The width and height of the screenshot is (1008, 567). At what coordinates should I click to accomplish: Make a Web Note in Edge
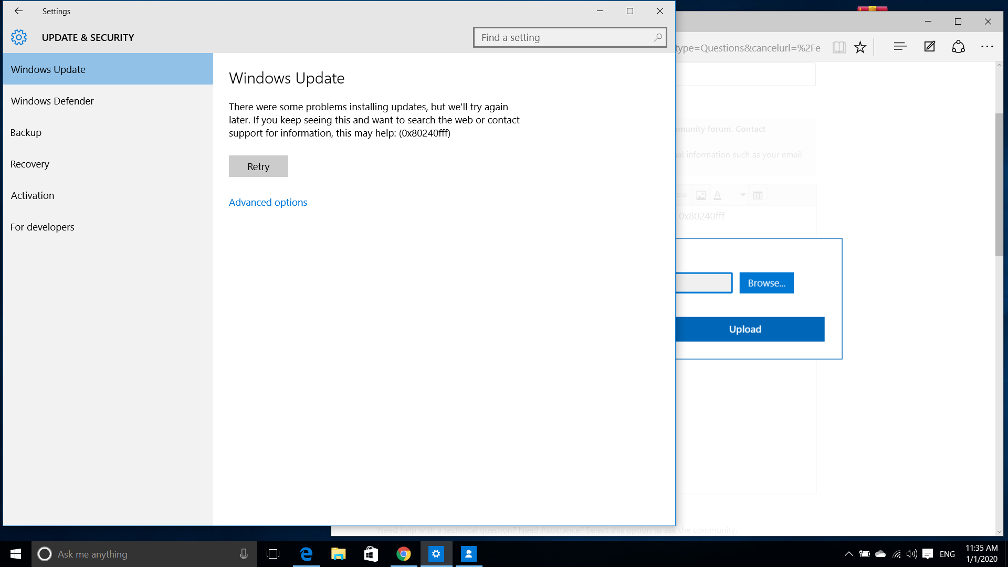point(930,47)
